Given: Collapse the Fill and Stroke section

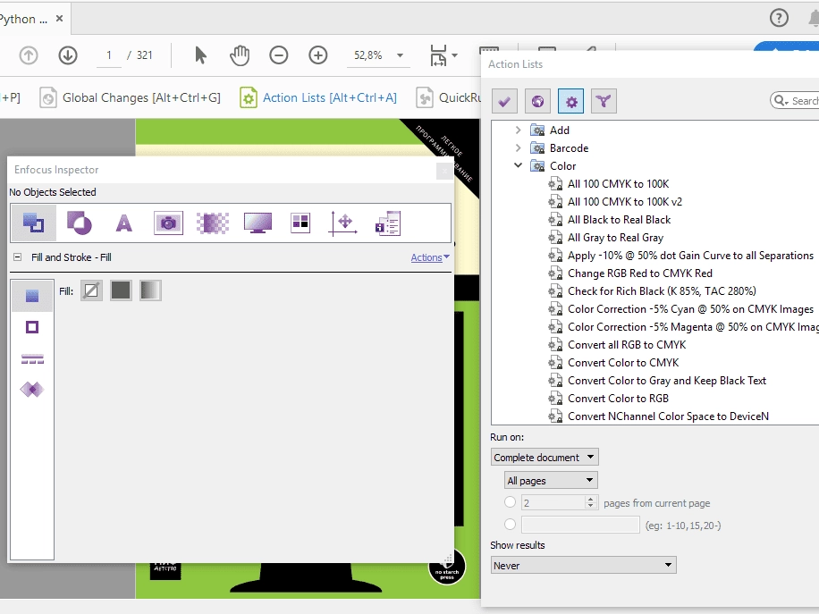Looking at the screenshot, I should coord(17,257).
